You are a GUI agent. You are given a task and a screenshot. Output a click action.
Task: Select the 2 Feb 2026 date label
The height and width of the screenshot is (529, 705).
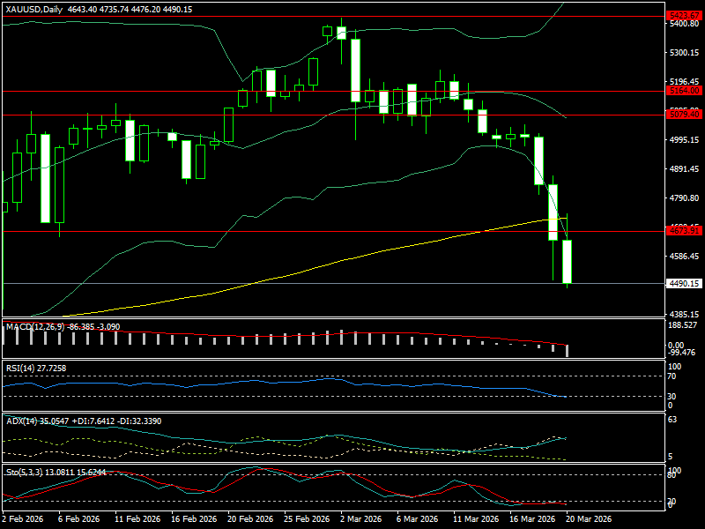click(25, 520)
